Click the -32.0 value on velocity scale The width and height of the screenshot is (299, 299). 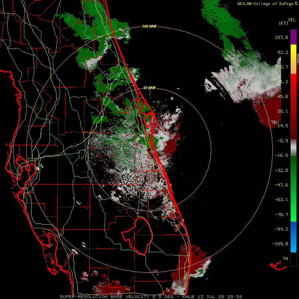coord(281,170)
